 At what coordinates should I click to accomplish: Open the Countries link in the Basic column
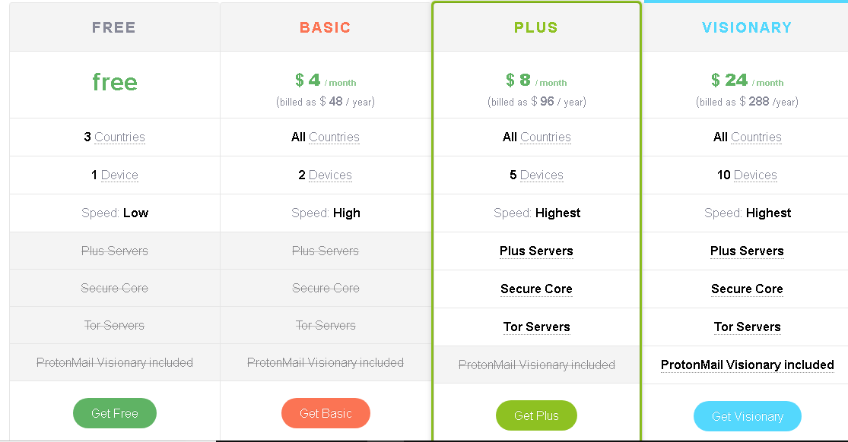click(332, 137)
